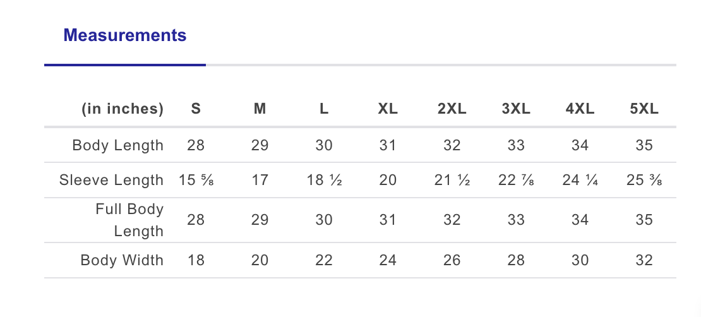Click the 15 ⅝ sleeve length value
The width and height of the screenshot is (701, 317).
(x=196, y=180)
